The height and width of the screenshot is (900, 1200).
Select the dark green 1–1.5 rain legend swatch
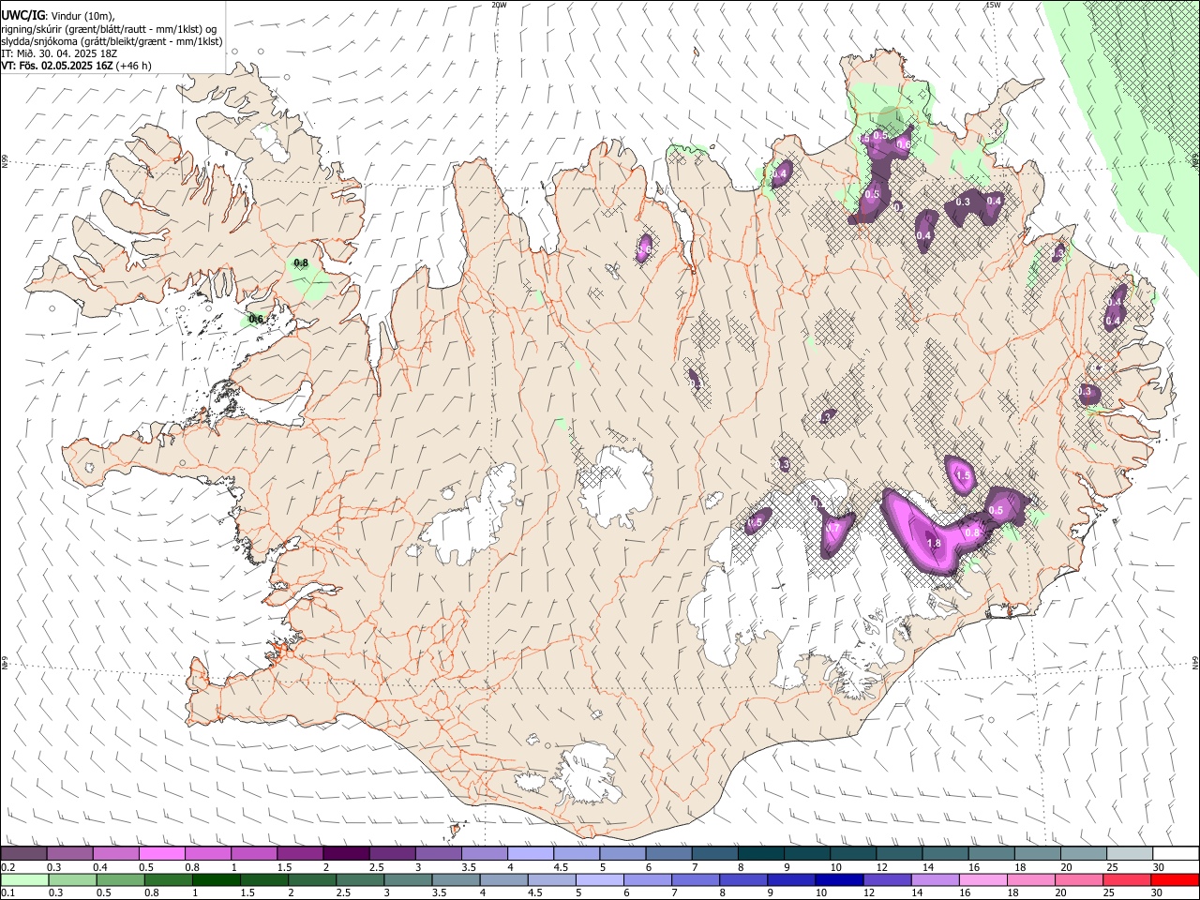216,880
